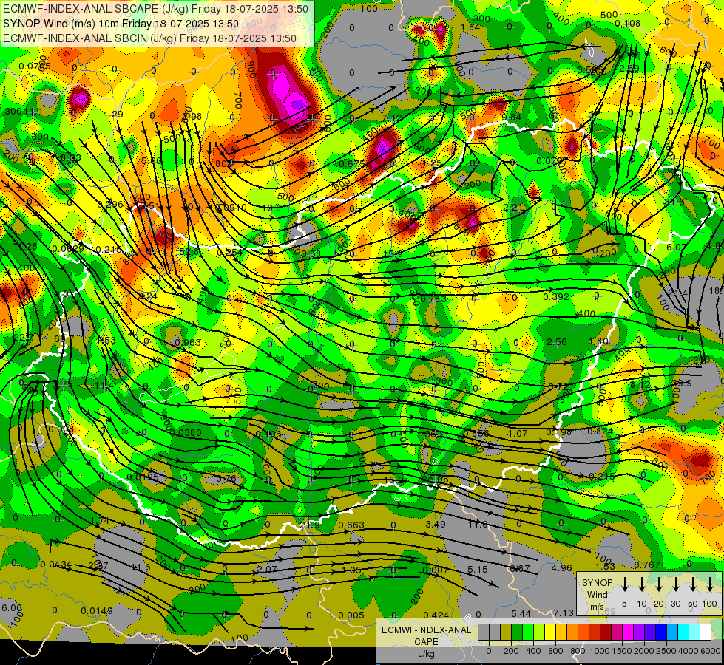Click the olive swatch in CAPE scale
The width and height of the screenshot is (724, 665).
coord(506,632)
